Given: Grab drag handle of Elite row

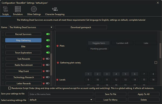Looking at the screenshot, I should click(x=3, y=46).
